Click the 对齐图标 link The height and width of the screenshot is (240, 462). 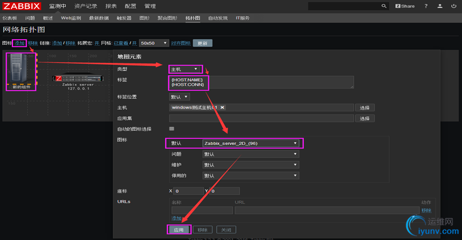click(x=181, y=43)
